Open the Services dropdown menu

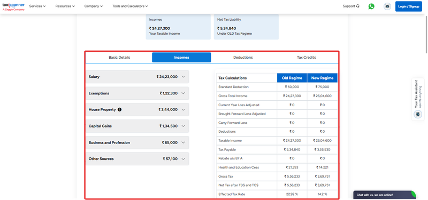pyautogui.click(x=37, y=6)
